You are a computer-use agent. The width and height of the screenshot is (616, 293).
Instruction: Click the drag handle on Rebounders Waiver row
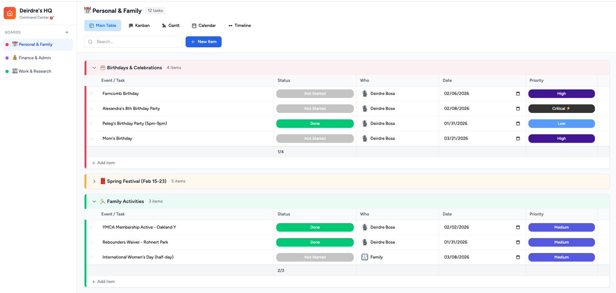92,242
